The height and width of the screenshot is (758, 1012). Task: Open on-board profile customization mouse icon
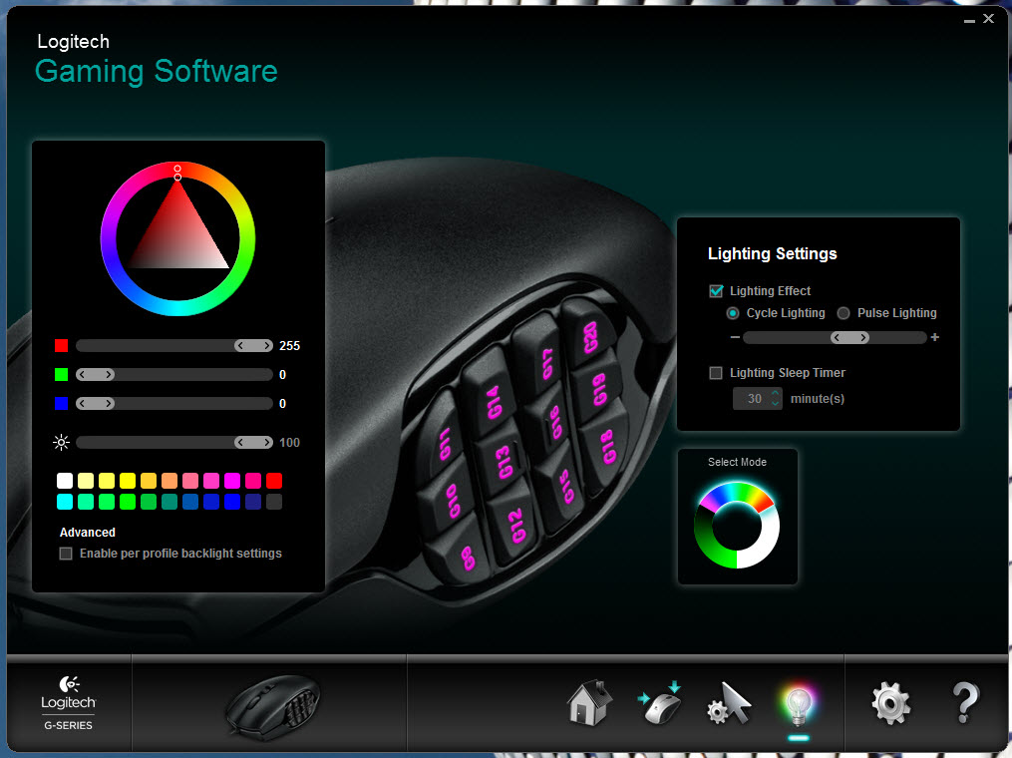pos(660,703)
